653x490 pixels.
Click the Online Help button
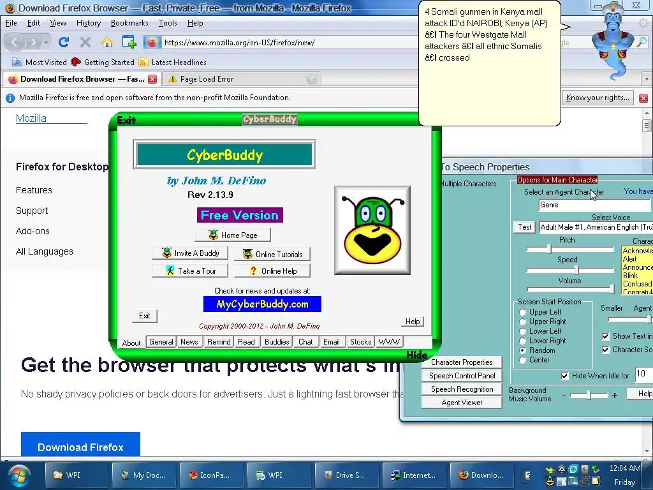[x=272, y=271]
